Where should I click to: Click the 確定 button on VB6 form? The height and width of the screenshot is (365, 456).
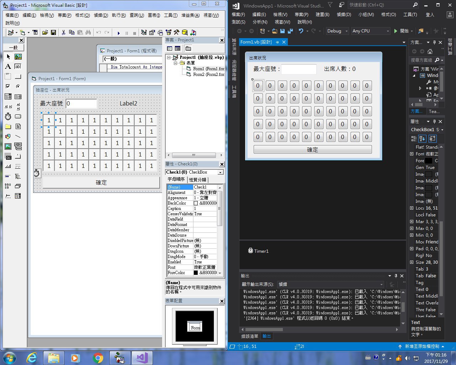coord(101,182)
